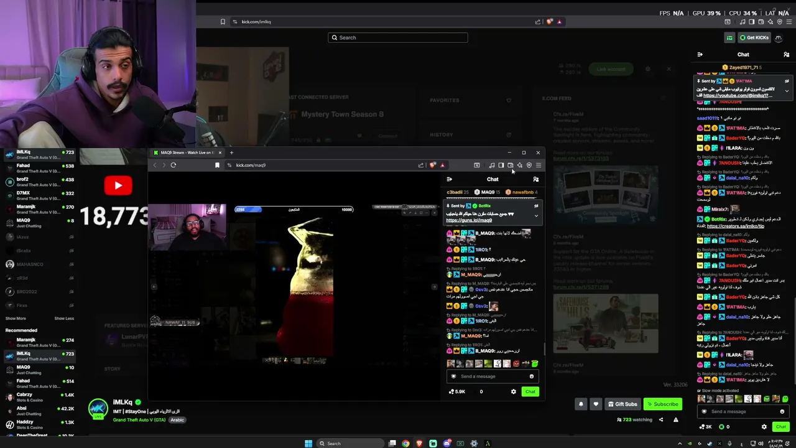796x448 pixels.
Task: Open the Steam tray icon
Action: click(710, 444)
